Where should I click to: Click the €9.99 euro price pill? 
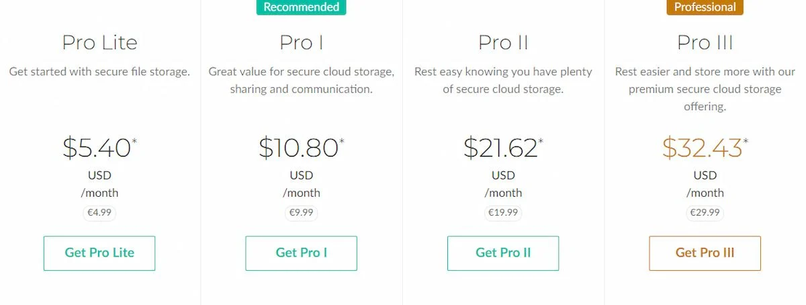[302, 213]
